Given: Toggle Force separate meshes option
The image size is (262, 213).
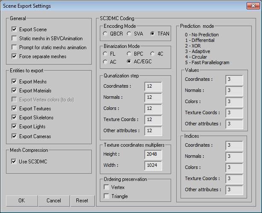Looking at the screenshot, I should (15, 56).
